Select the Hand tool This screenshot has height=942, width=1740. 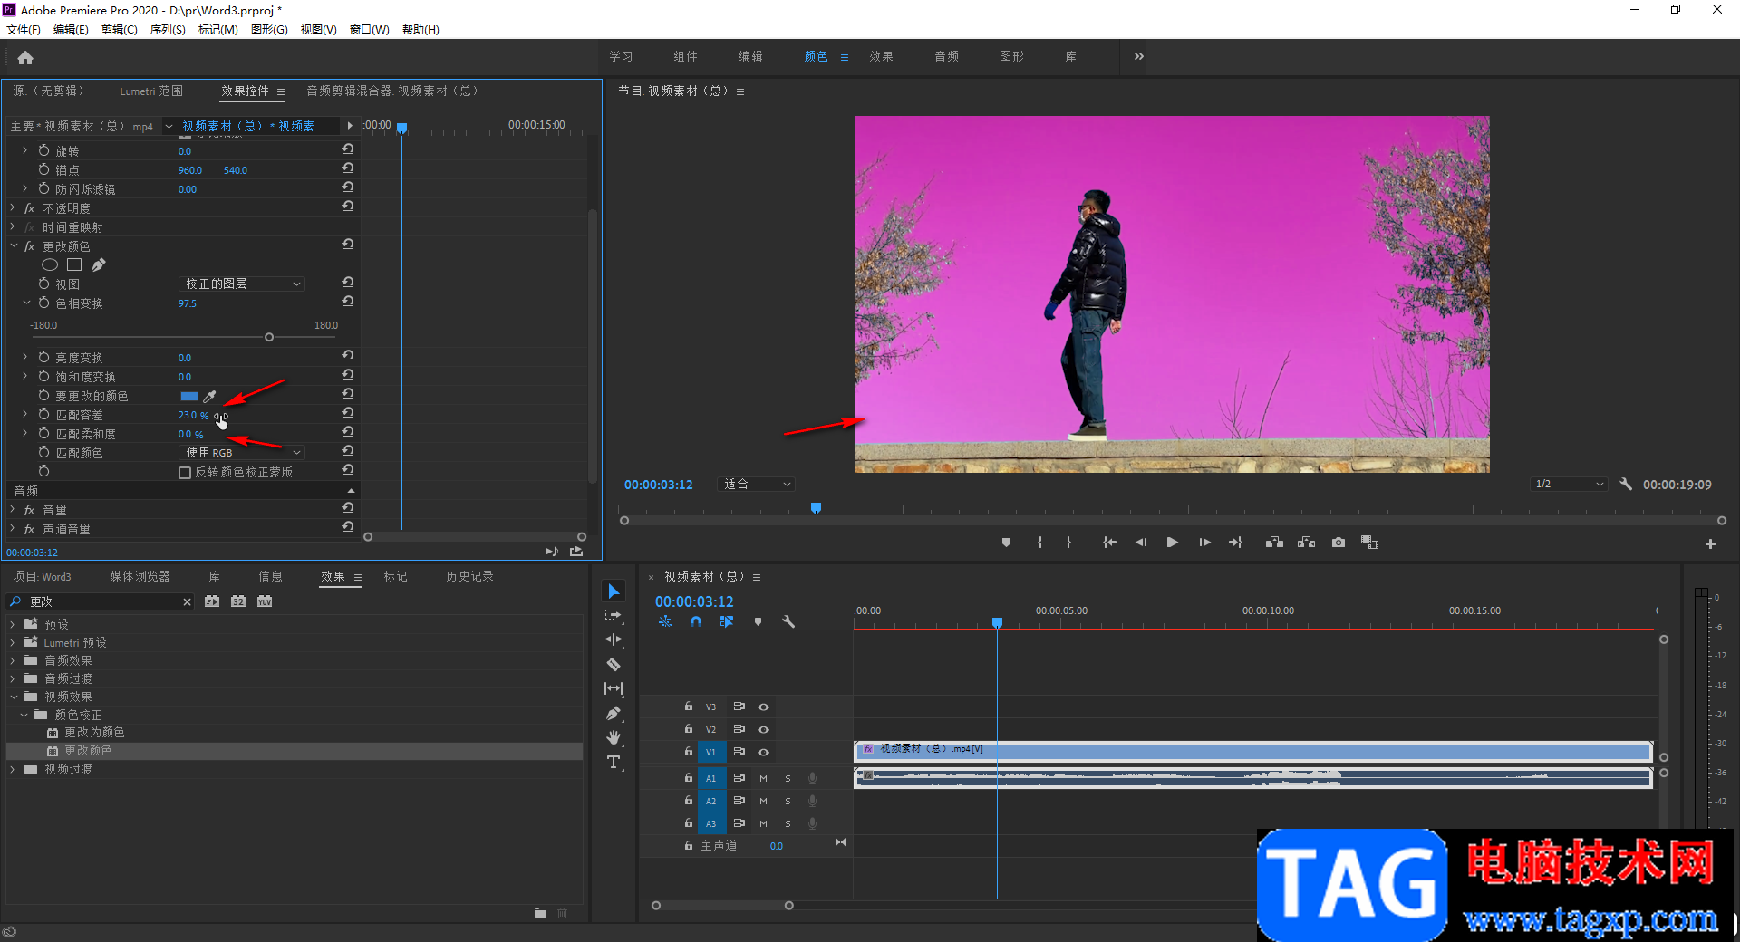click(614, 737)
